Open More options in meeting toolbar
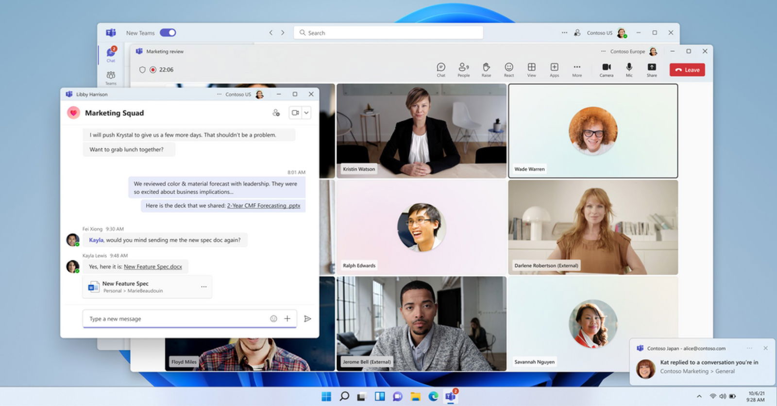This screenshot has height=406, width=777. 577,69
